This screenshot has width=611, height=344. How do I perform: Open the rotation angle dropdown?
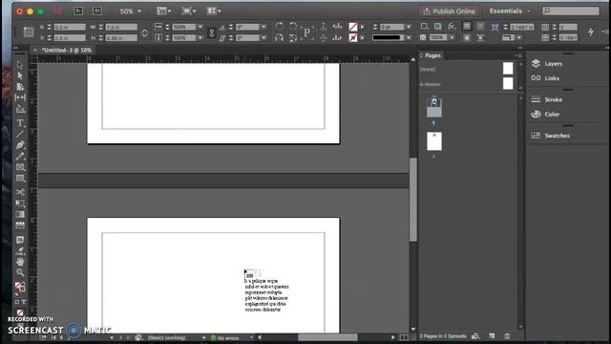pos(263,27)
